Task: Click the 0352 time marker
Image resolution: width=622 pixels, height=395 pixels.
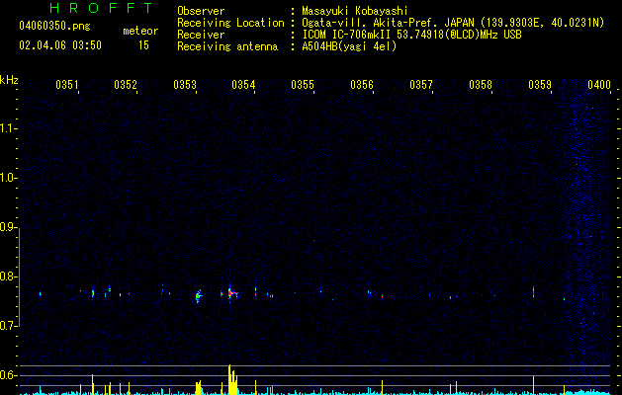Action: (126, 84)
